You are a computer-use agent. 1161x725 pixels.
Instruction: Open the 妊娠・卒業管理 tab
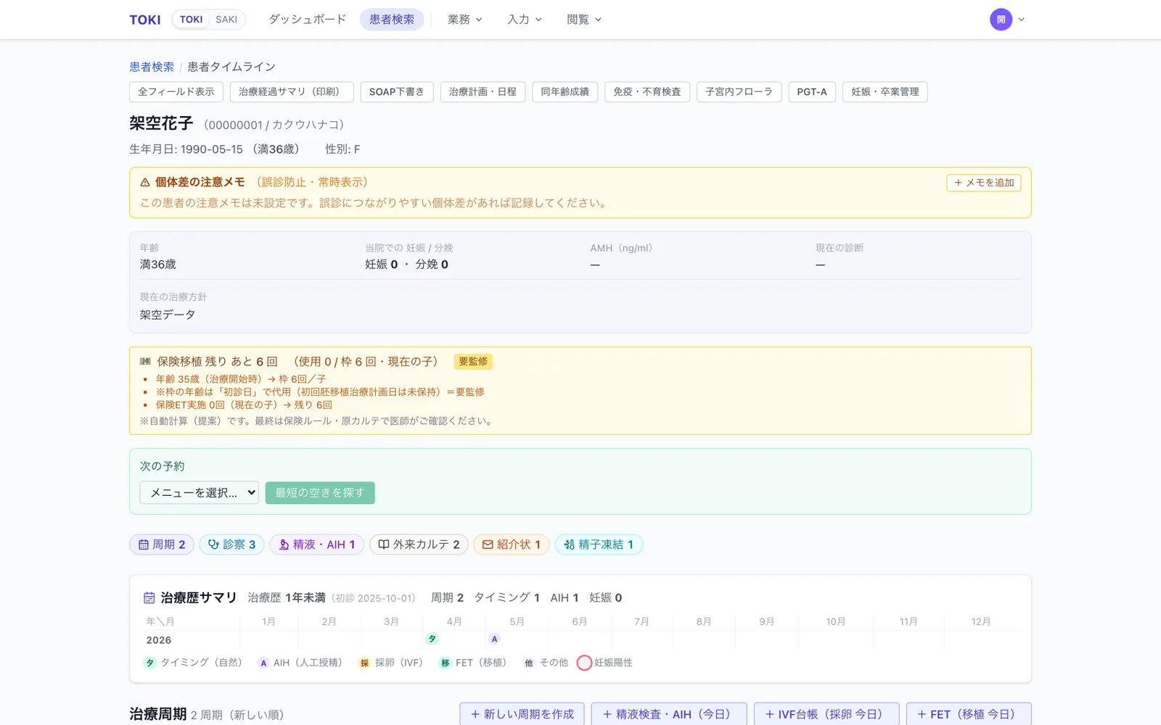(x=885, y=92)
